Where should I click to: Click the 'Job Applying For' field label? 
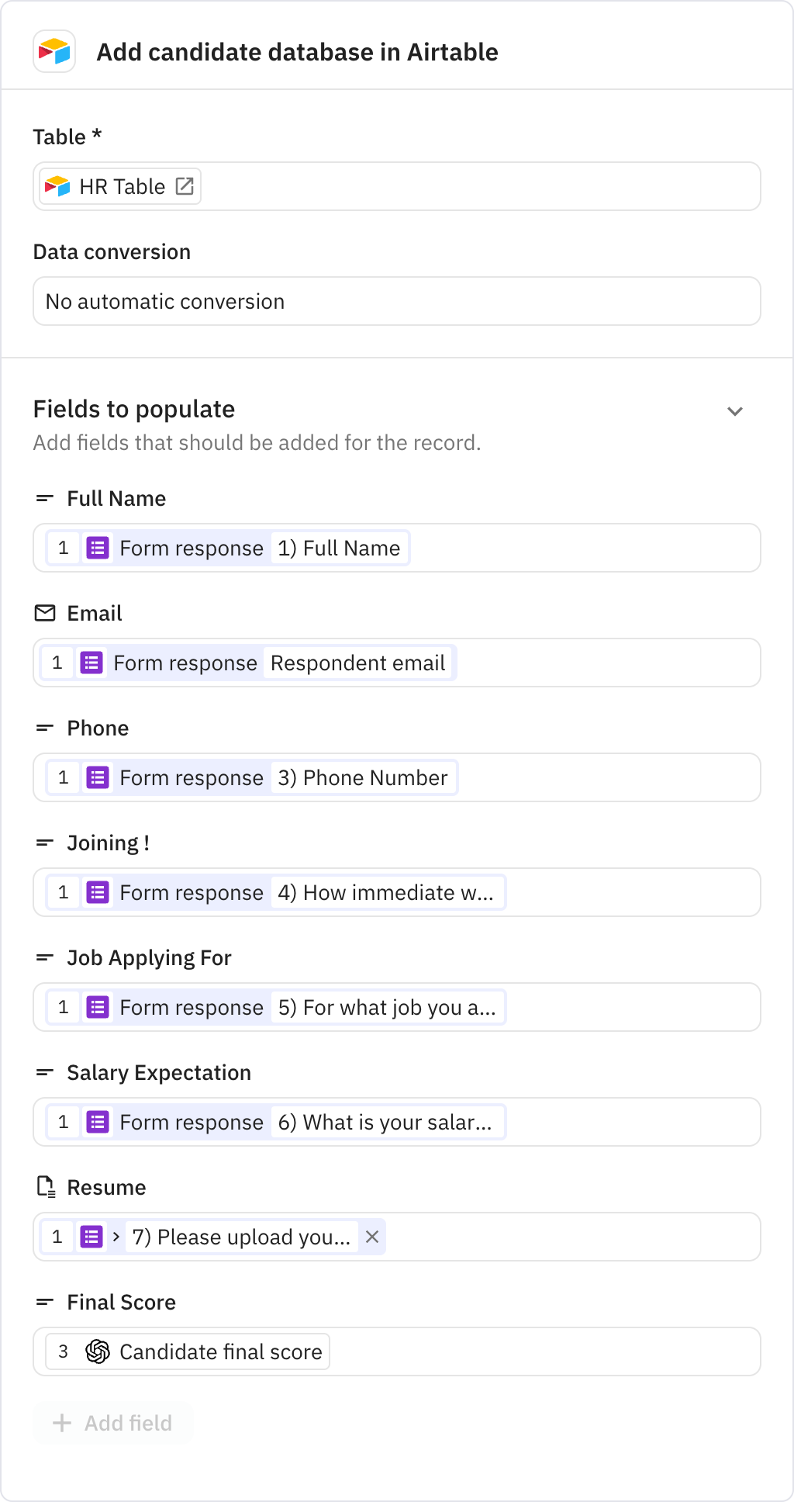pos(149,957)
